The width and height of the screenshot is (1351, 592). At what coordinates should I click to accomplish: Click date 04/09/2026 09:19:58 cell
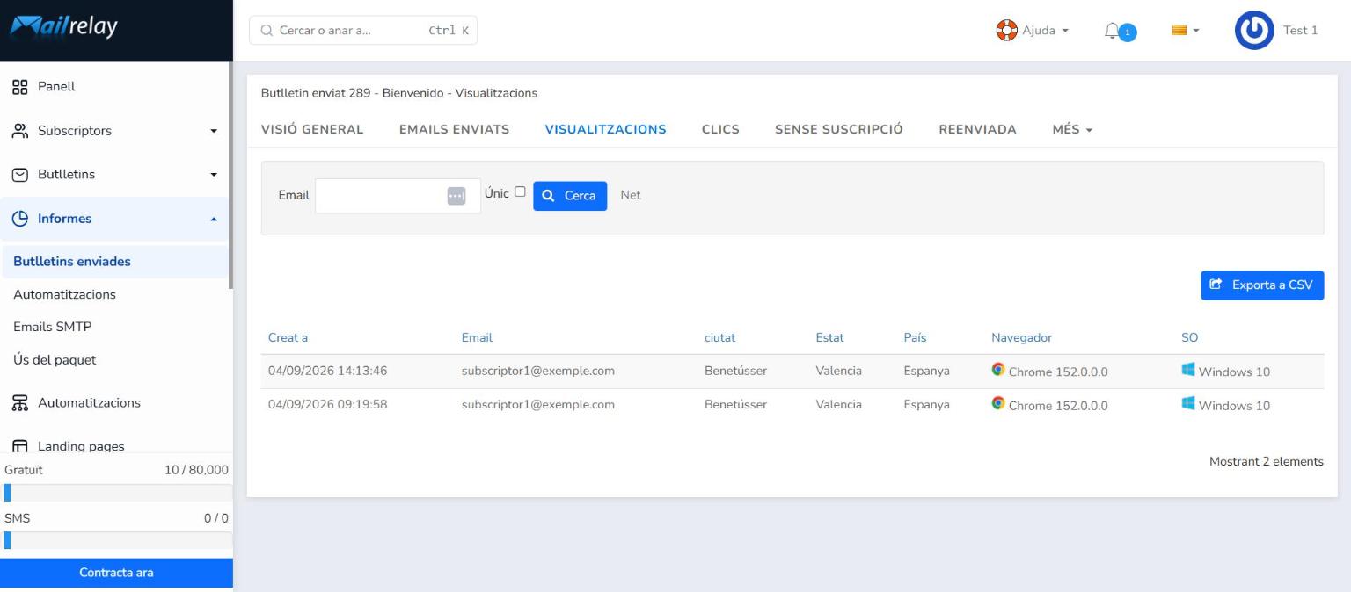pos(327,405)
